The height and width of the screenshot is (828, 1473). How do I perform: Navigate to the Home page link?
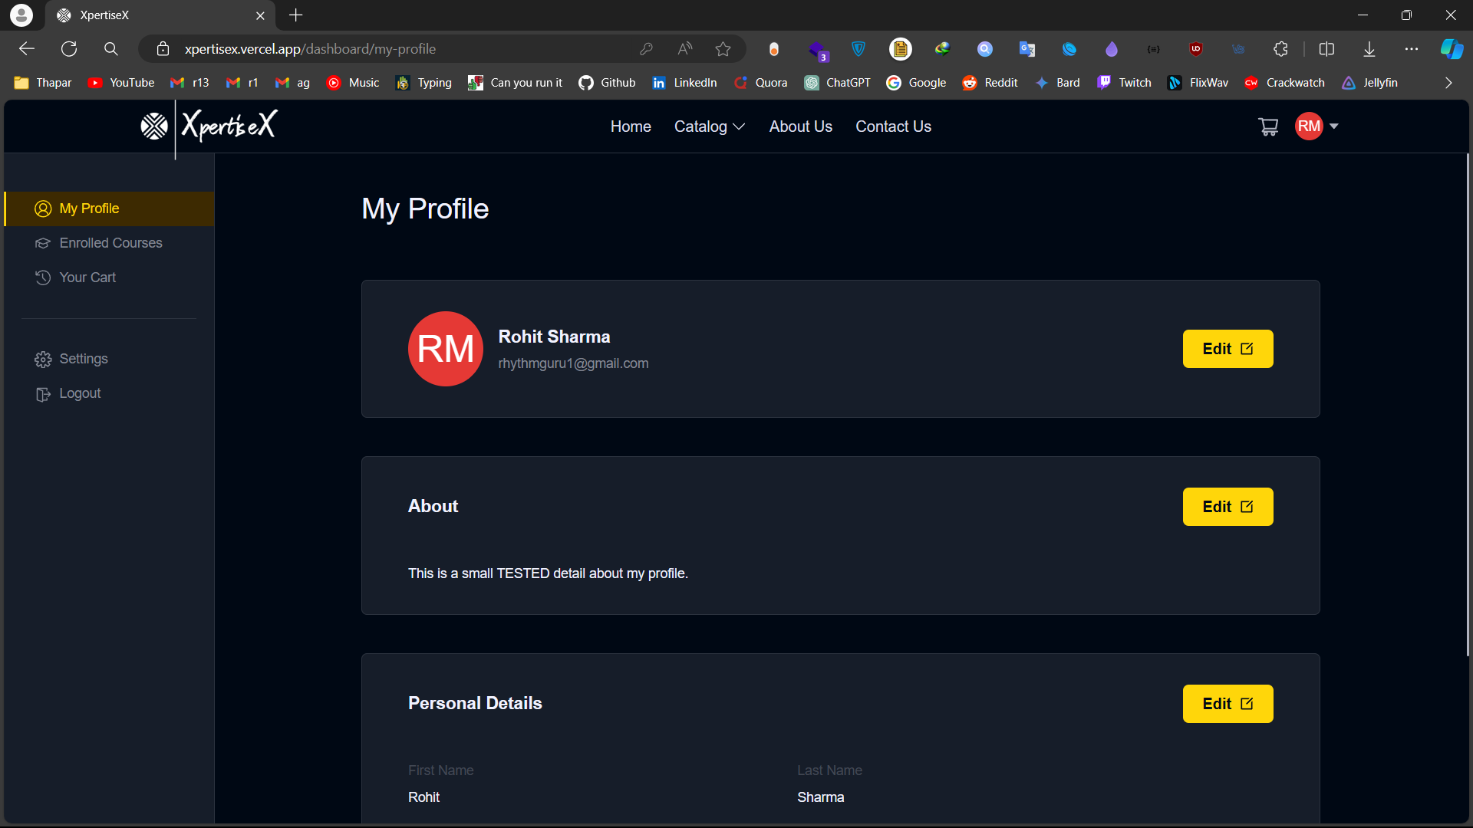click(631, 127)
